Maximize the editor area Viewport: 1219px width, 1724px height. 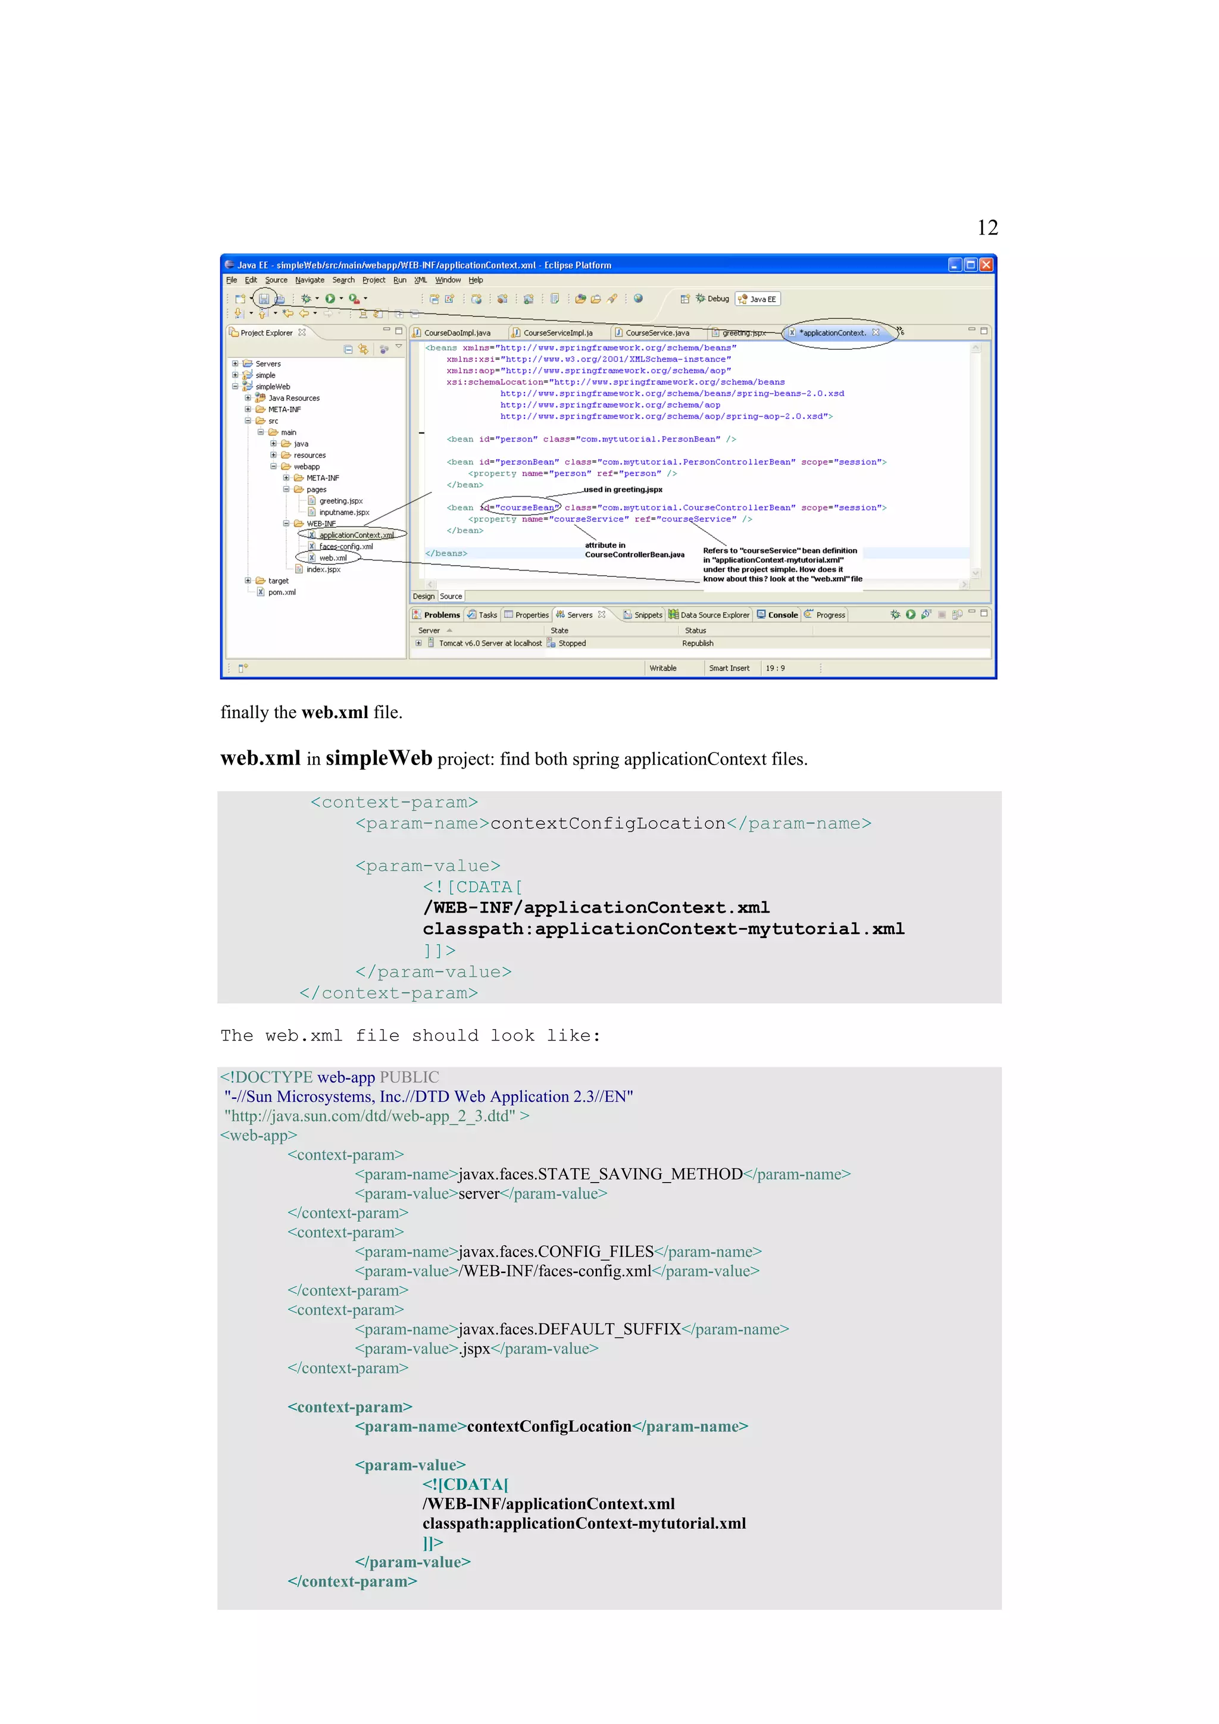984,330
